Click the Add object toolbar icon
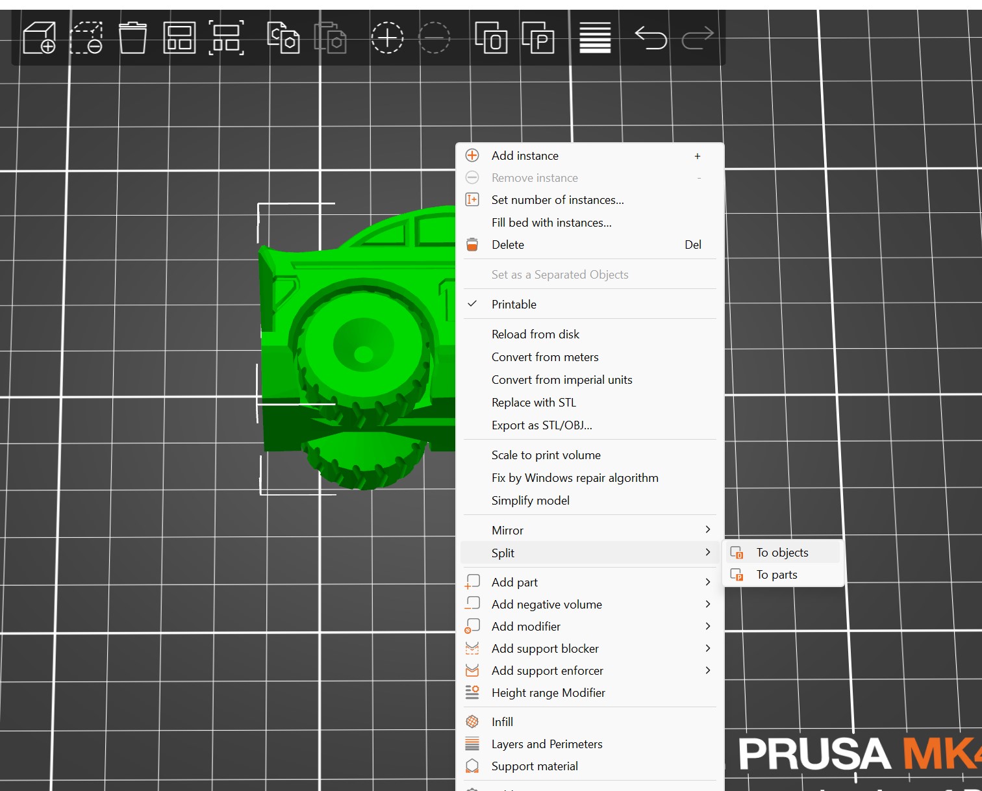This screenshot has width=982, height=791. click(x=39, y=38)
